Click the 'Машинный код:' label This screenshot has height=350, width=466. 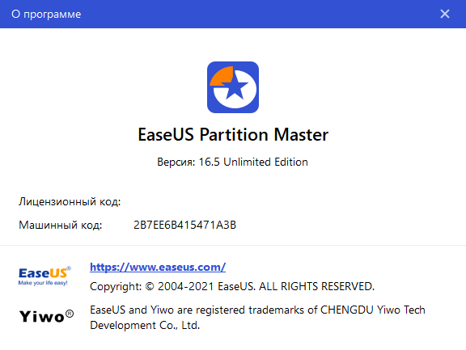pyautogui.click(x=61, y=225)
